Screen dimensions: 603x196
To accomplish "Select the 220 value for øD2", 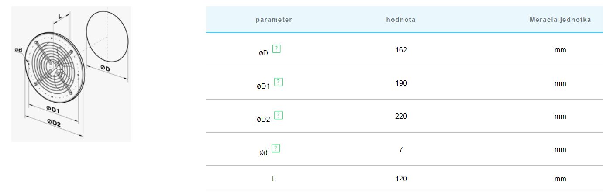I will [x=401, y=116].
